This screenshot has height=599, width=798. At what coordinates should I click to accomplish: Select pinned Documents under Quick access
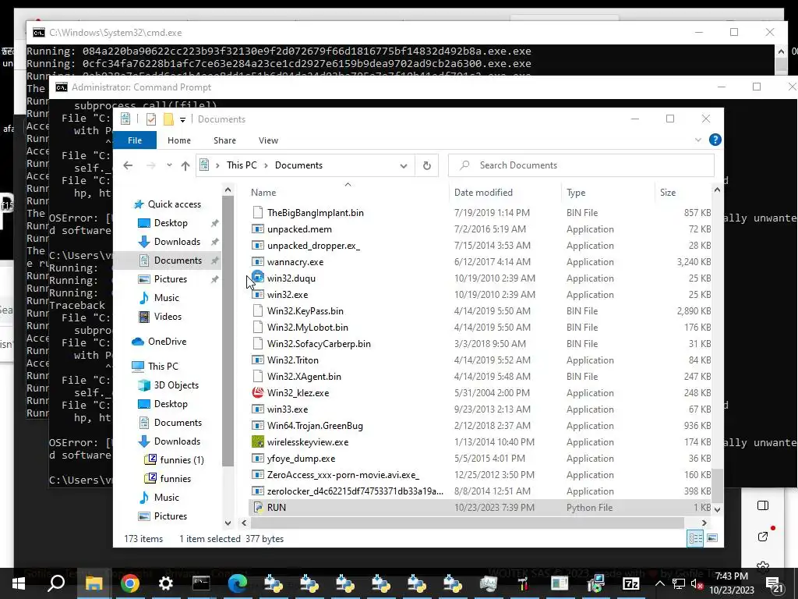coord(178,261)
